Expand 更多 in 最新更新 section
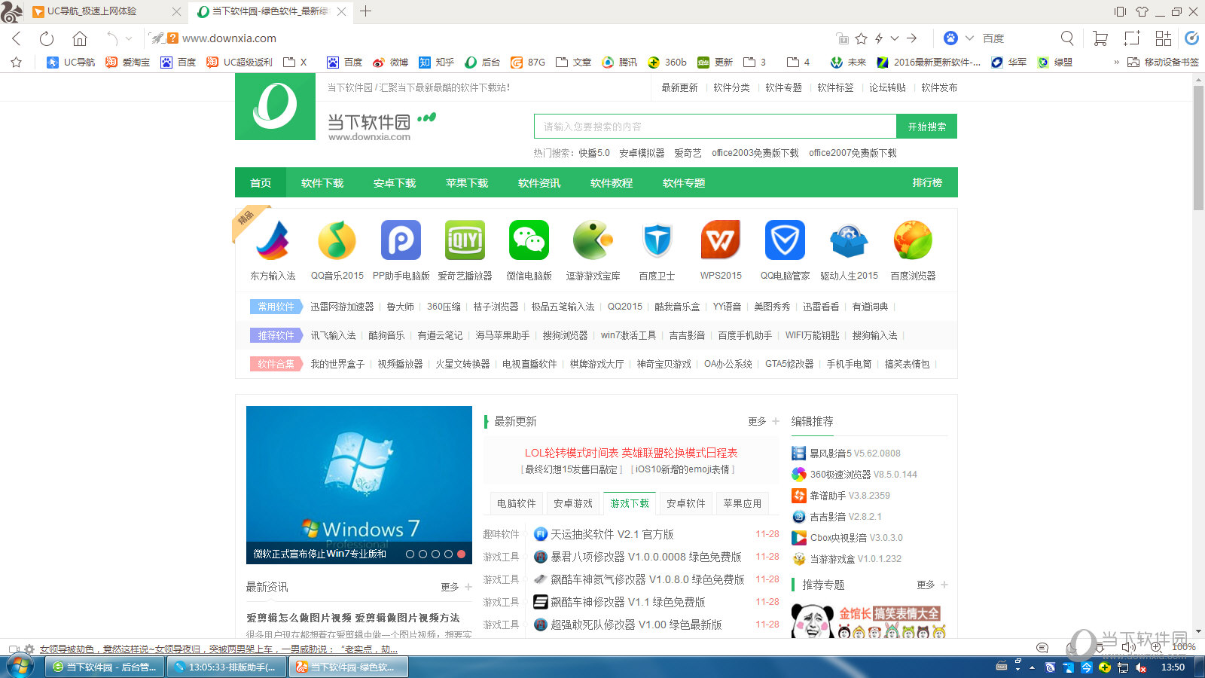1205x678 pixels. (764, 421)
